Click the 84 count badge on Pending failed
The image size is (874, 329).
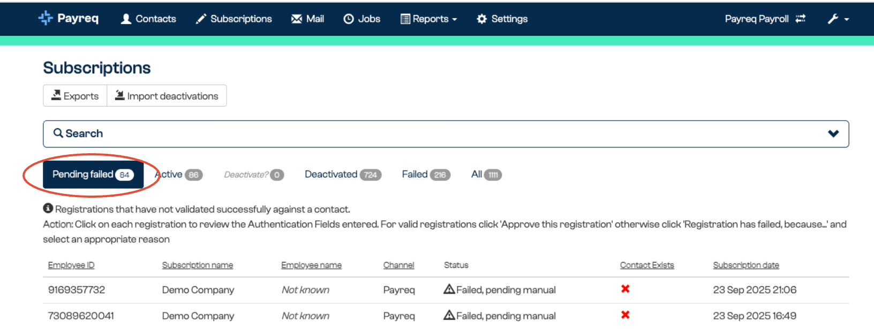pyautogui.click(x=124, y=175)
